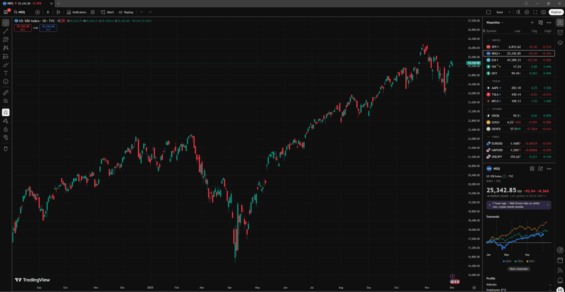Select the Text annotation tool
The image size is (565, 292).
[x=6, y=73]
